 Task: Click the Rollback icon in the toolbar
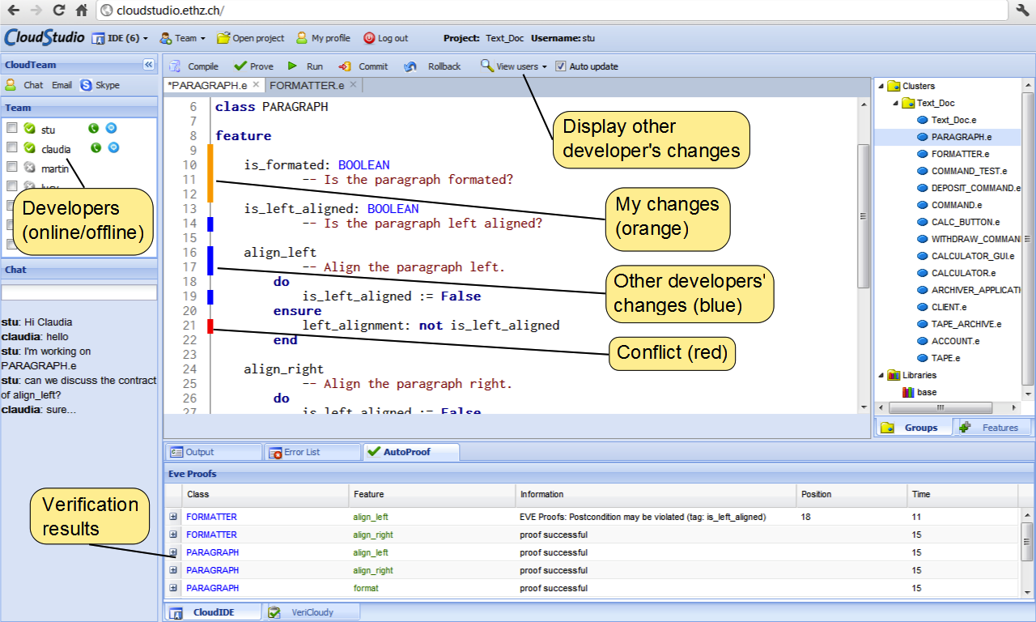(x=410, y=66)
